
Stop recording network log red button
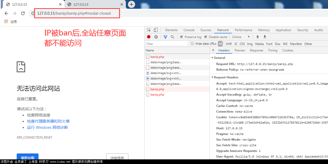[x=149, y=37]
